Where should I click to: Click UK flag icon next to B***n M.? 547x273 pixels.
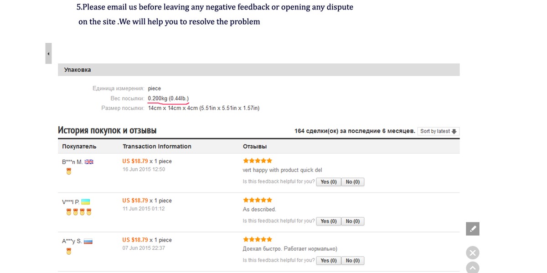(x=89, y=162)
